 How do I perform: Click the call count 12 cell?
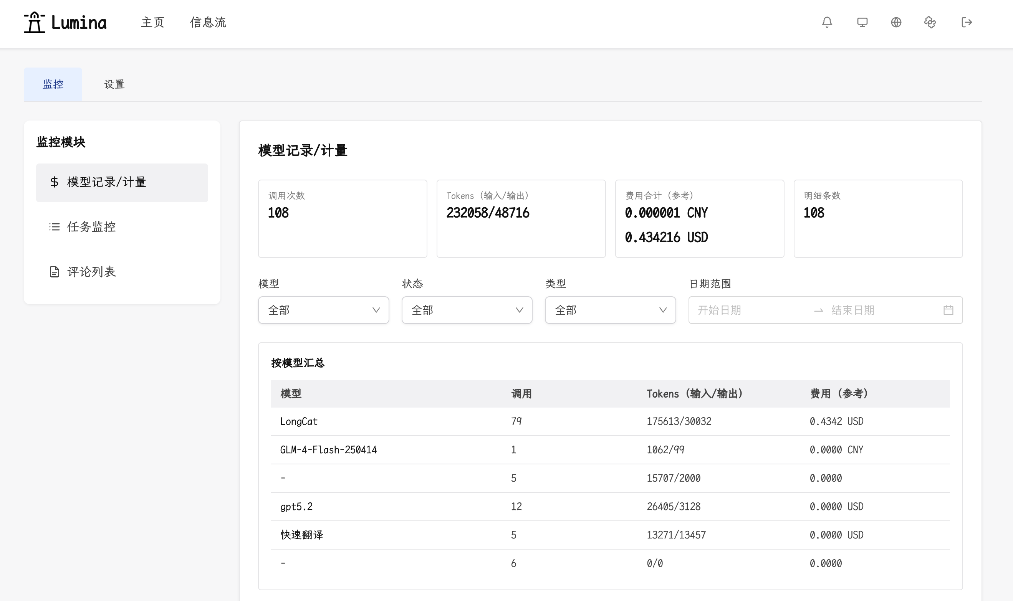pos(516,507)
